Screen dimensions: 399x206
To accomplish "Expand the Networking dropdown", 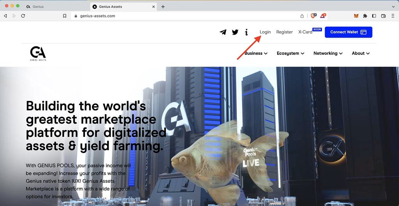I will tap(328, 53).
